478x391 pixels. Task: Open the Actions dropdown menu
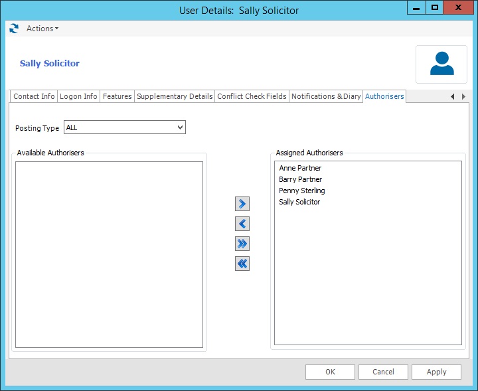[42, 29]
